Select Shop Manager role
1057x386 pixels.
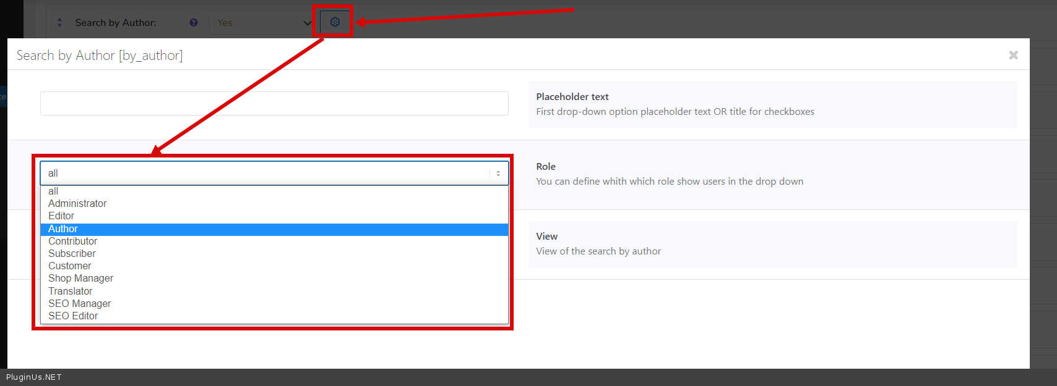coord(81,279)
